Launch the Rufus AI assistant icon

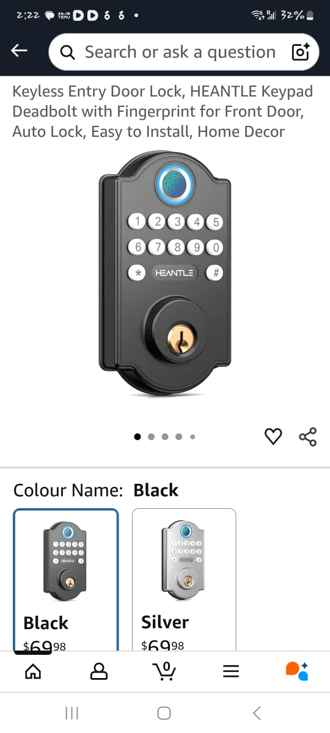[x=297, y=671]
